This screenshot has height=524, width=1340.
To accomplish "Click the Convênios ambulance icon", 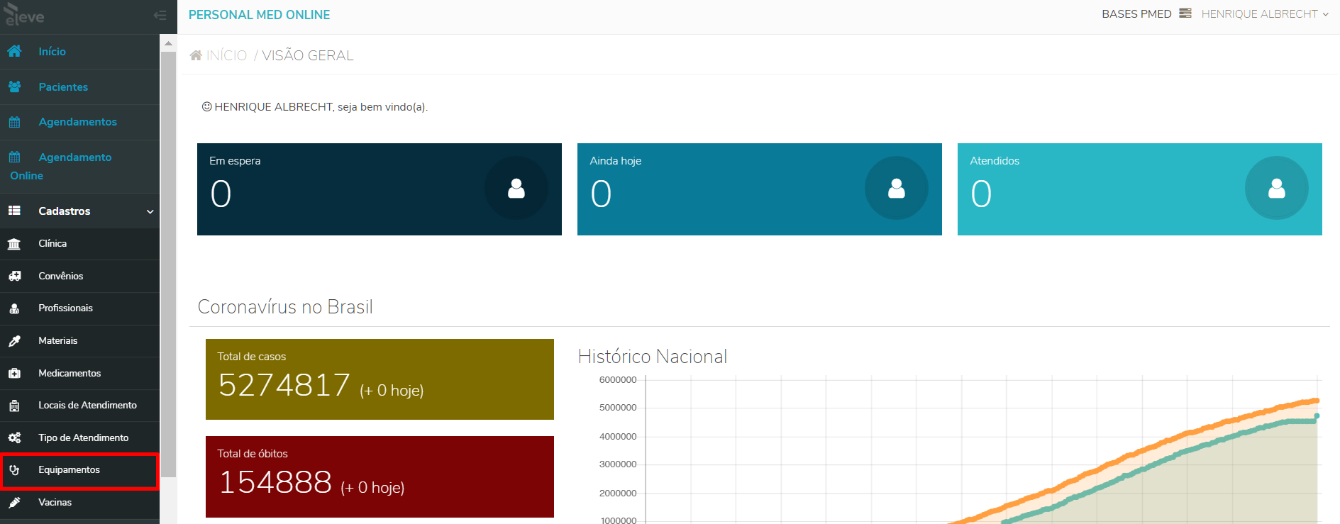I will click(14, 276).
